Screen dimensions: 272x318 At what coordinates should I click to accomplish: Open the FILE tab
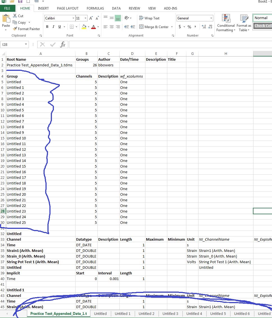tap(8, 8)
